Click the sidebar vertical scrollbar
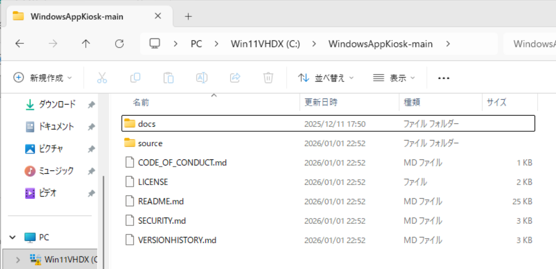Viewport: 556px width, 269px height. click(104, 222)
